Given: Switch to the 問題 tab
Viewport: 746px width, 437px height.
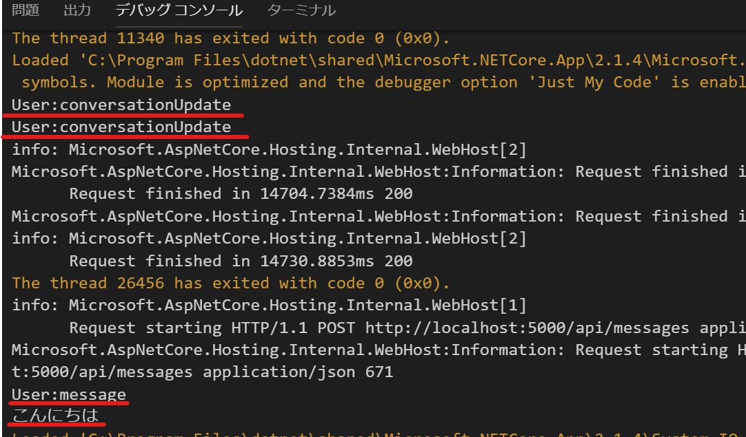Looking at the screenshot, I should 25,10.
